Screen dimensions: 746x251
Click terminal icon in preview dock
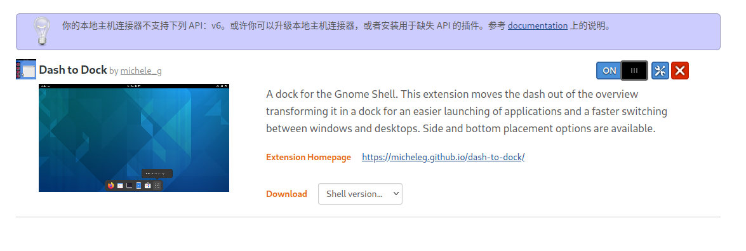[x=130, y=186]
